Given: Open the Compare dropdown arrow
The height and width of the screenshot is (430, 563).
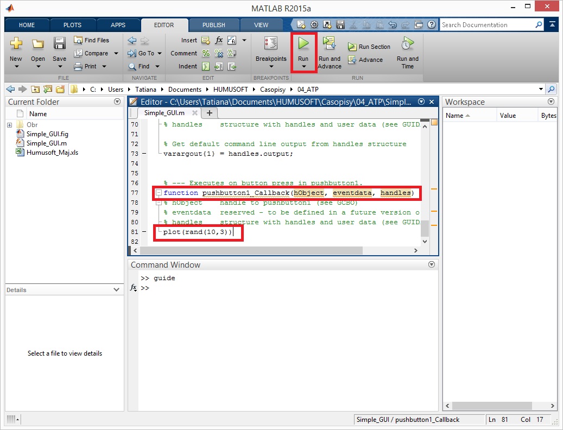Looking at the screenshot, I should [116, 54].
